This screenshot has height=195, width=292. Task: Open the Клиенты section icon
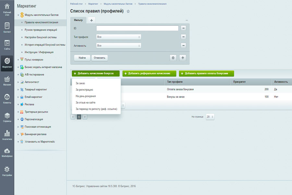(x=7, y=98)
